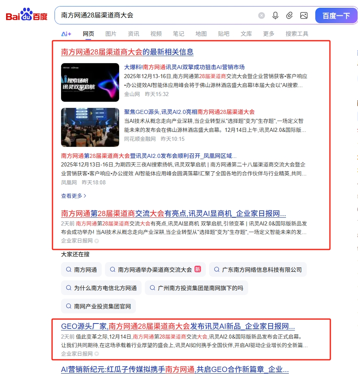Open 企业家日报网 source dropdown under GEO源头厂家
Image resolution: width=358 pixels, height=374 pixels.
click(x=96, y=354)
